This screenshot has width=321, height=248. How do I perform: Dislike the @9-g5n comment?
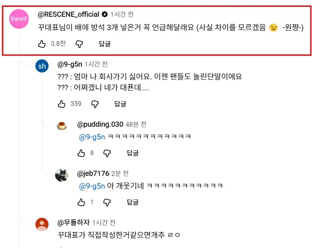95,104
